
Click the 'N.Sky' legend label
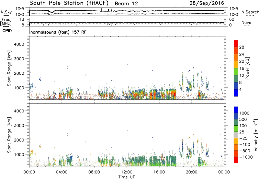[6, 12]
